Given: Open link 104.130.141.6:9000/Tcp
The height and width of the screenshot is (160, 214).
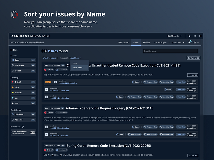Looking at the screenshot, I should (x=68, y=83).
